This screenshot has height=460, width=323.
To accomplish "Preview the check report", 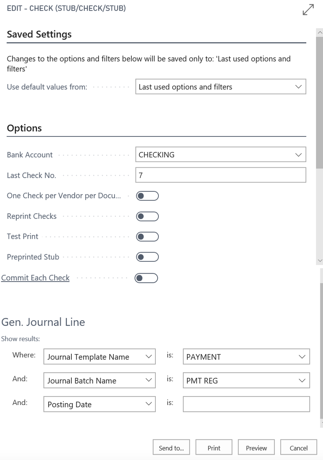I will tap(256, 447).
